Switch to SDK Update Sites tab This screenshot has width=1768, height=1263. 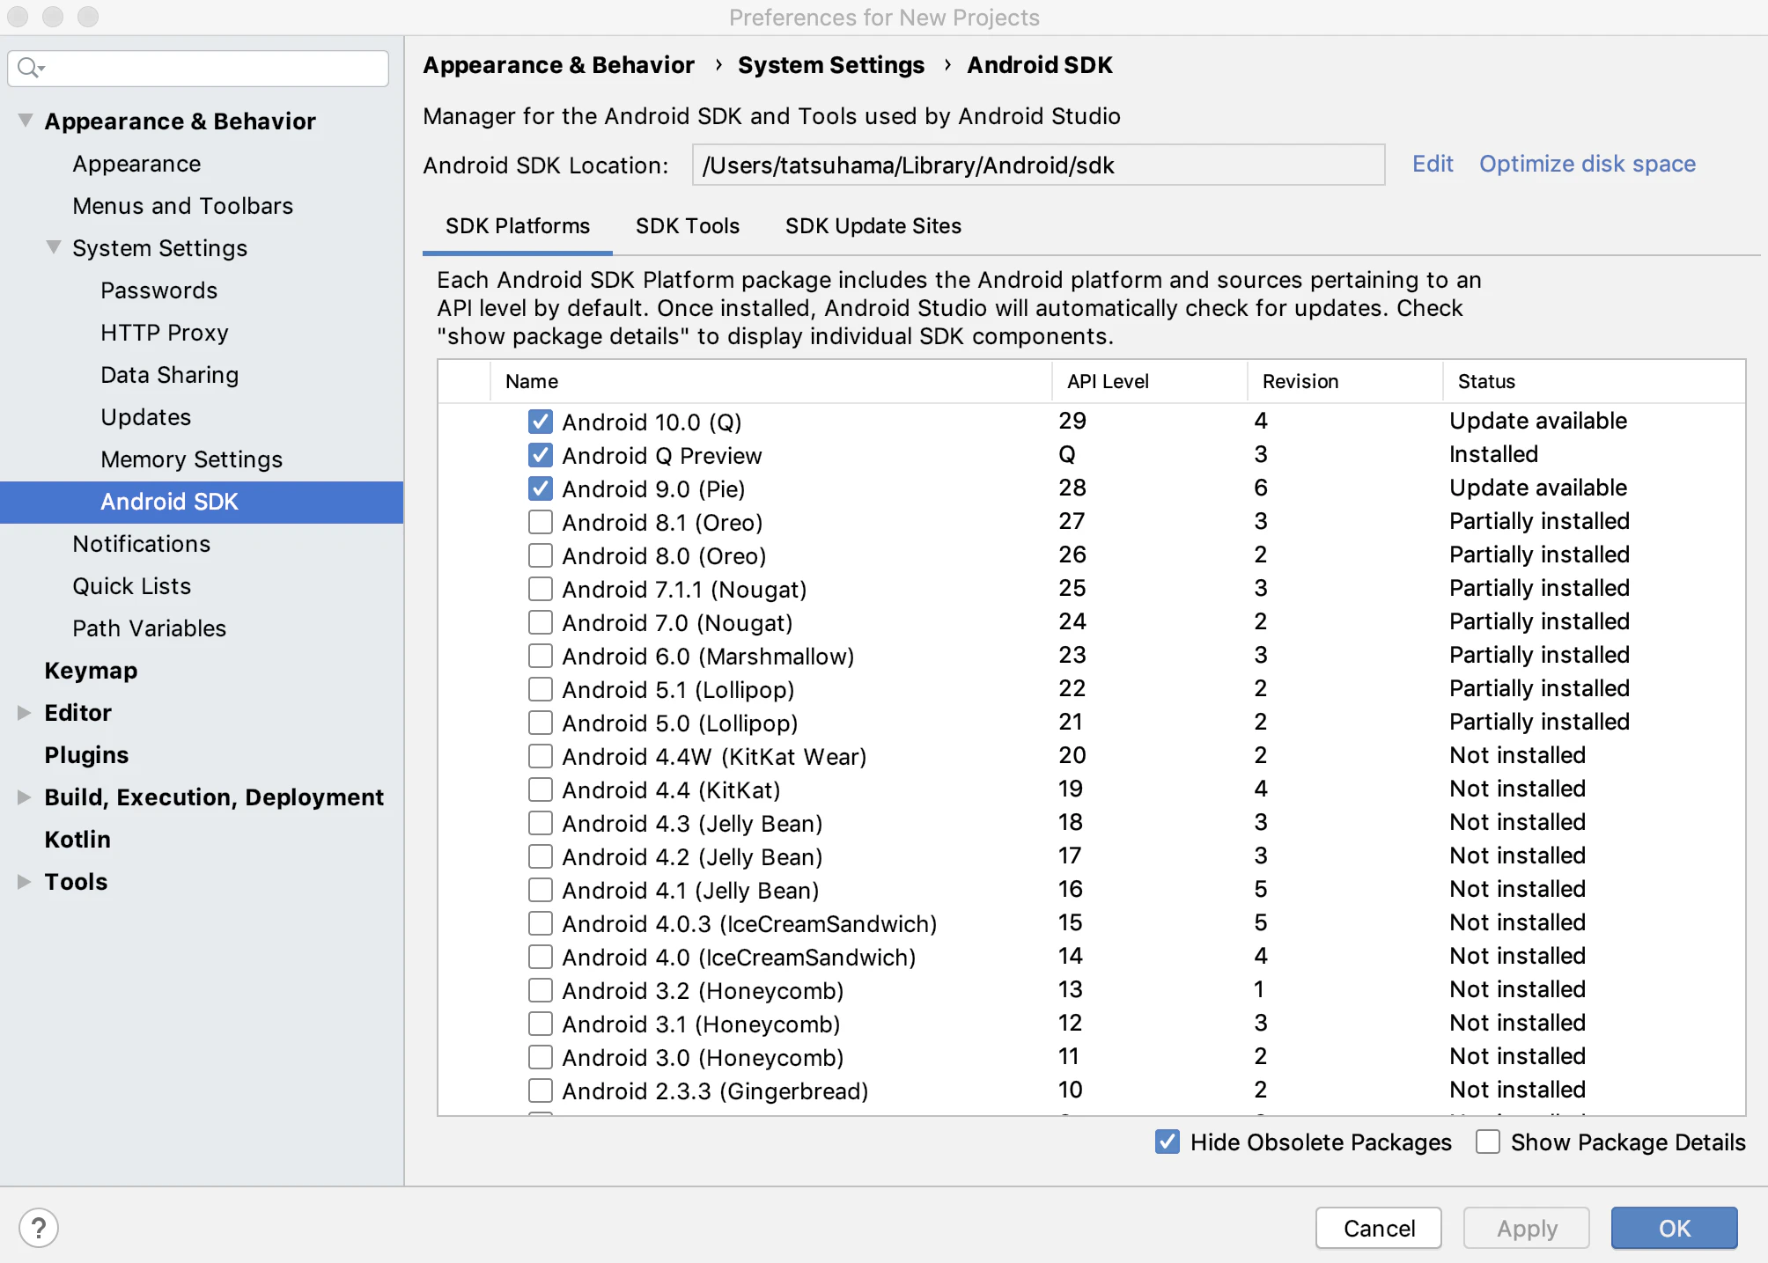(x=873, y=226)
